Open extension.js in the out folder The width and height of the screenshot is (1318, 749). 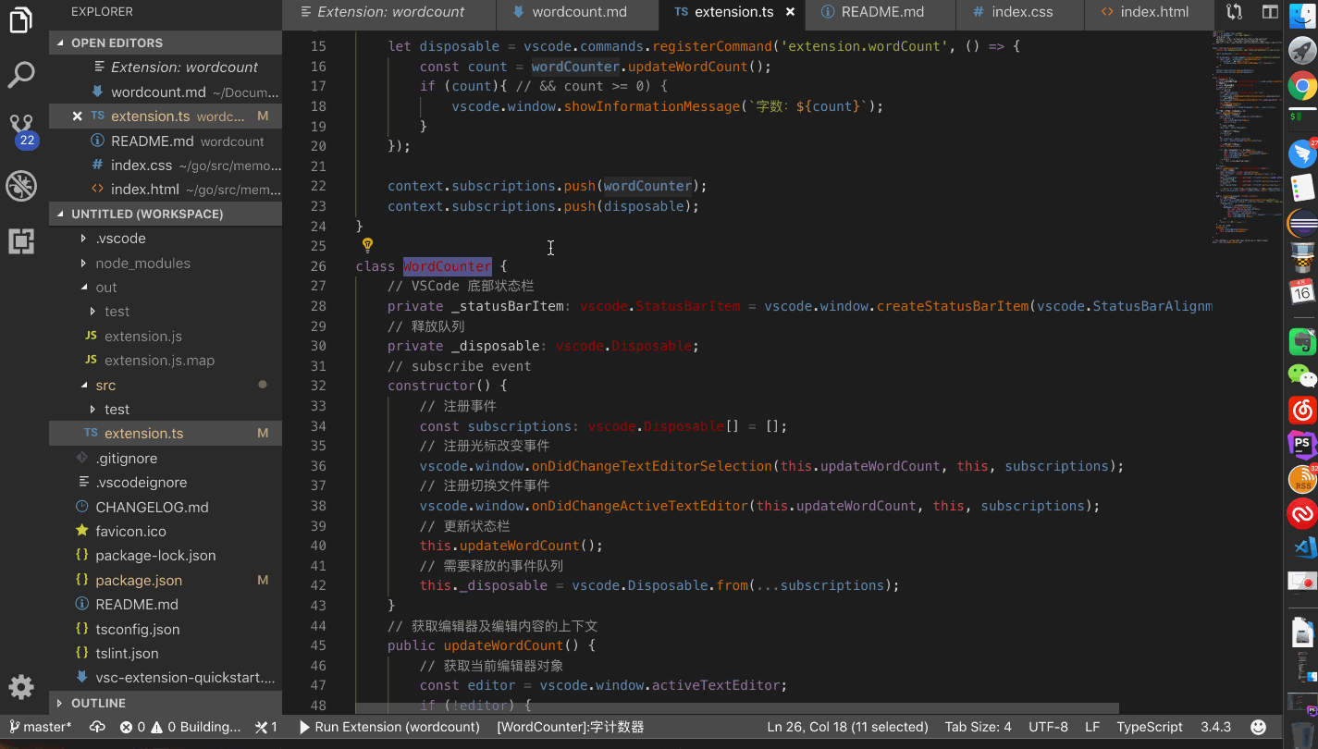point(166,336)
